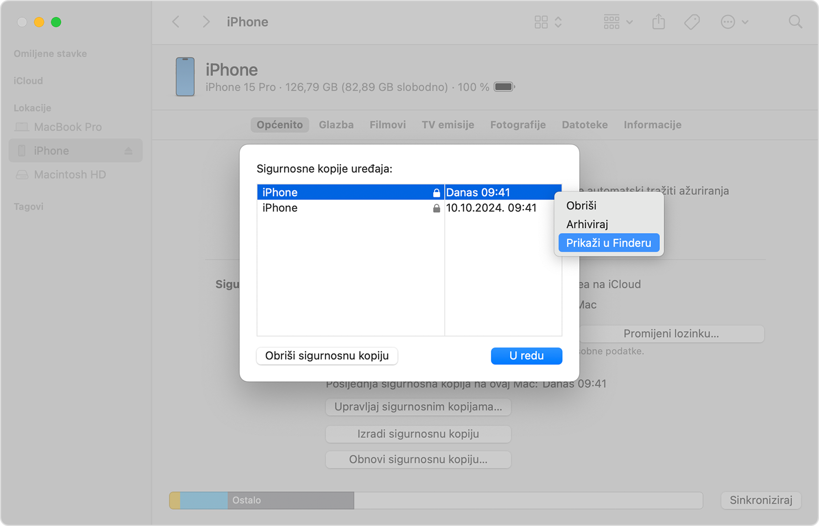This screenshot has width=819, height=526.
Task: Open the Datoteke tab
Action: pos(584,124)
